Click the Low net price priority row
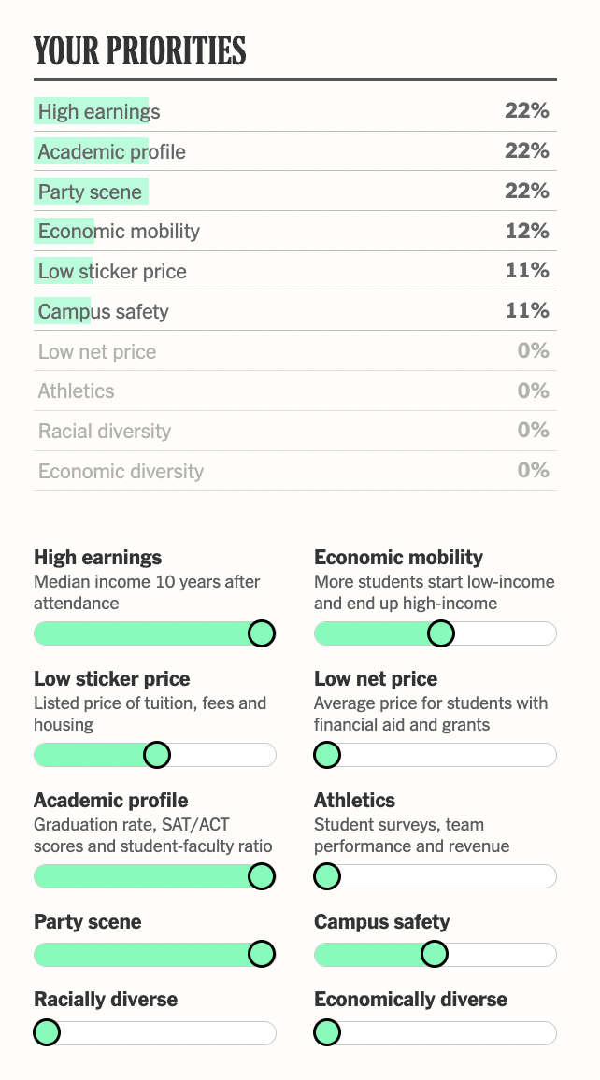 tap(294, 352)
